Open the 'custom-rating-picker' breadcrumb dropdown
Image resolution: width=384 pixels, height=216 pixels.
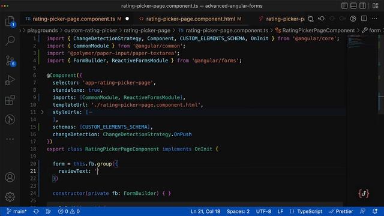(91, 31)
